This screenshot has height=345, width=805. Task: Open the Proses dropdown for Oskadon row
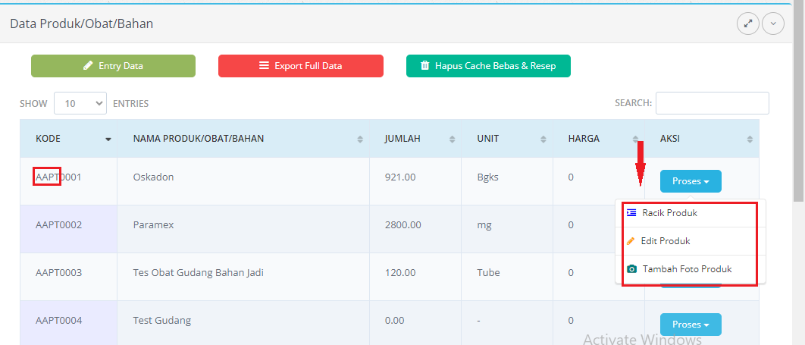691,181
